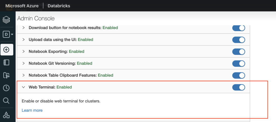Click Microsoft Azure in the top bar
Screen dimensions: 276x122
pyautogui.click(x=22, y=6)
